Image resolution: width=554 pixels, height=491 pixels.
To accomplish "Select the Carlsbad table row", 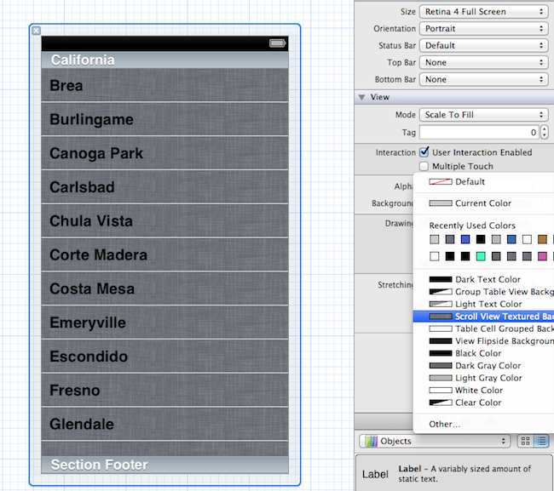I will (165, 187).
